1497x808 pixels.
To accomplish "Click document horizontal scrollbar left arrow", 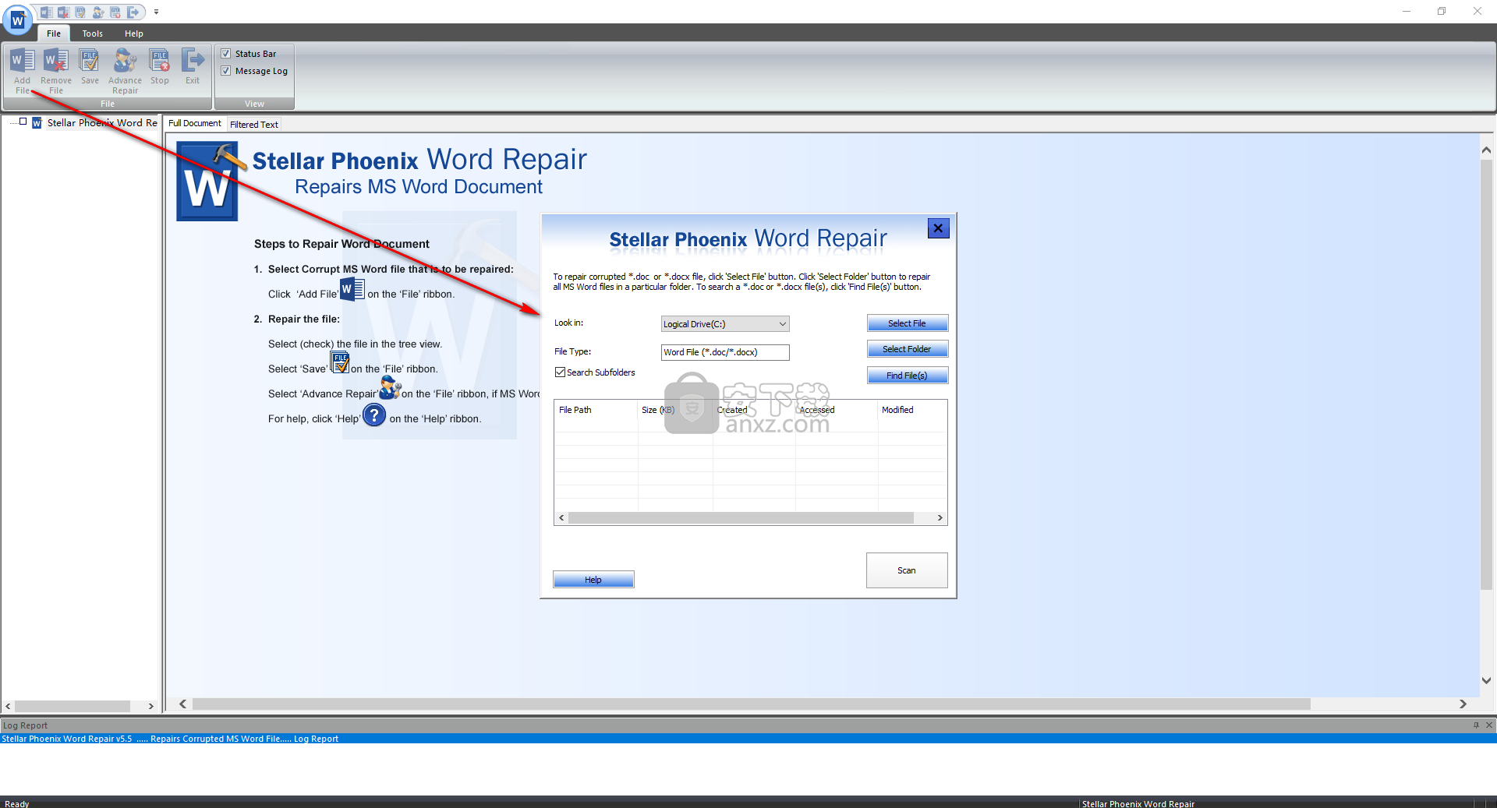I will pos(182,704).
